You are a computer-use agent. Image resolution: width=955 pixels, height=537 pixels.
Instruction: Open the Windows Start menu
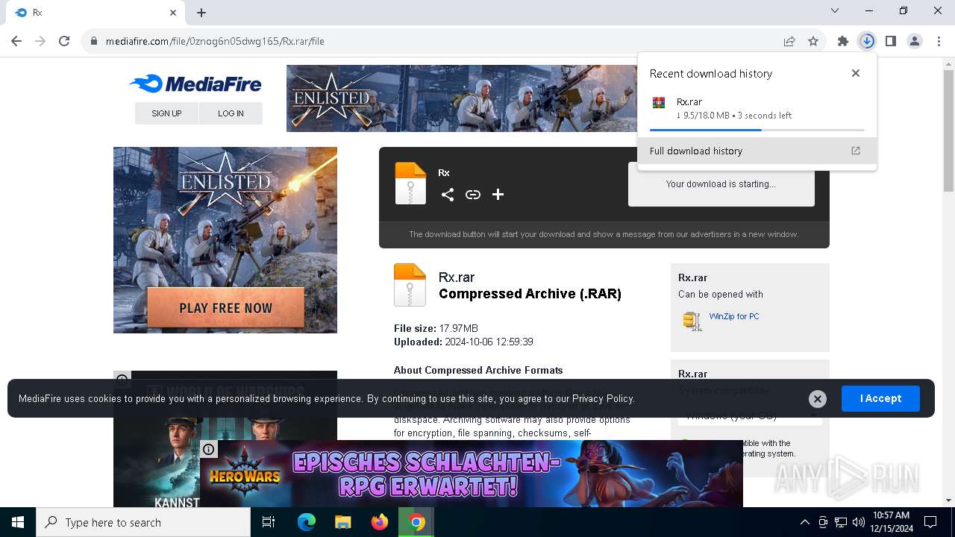coord(18,522)
